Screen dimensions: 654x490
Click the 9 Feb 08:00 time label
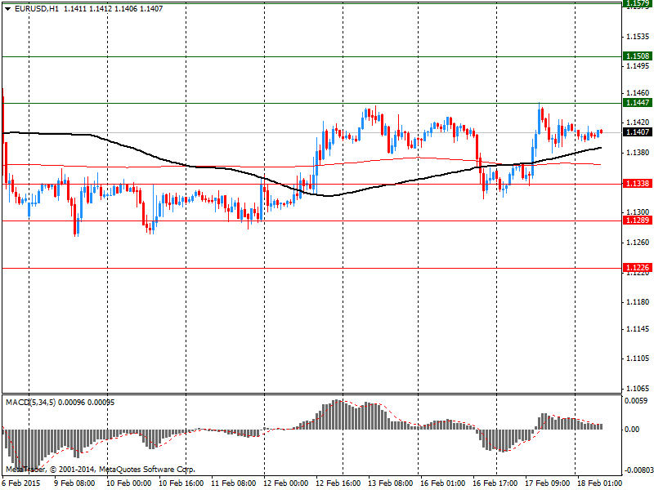coord(74,483)
